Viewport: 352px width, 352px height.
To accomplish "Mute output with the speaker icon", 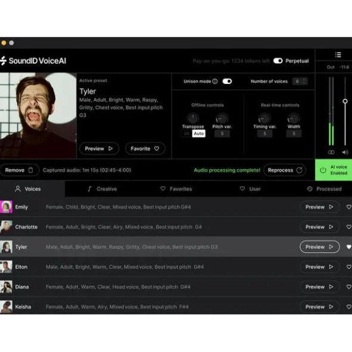I will coord(345,152).
